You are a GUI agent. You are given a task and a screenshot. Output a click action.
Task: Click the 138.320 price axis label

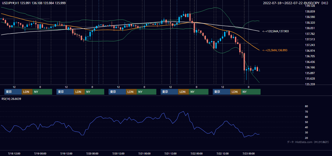[x=310, y=23]
